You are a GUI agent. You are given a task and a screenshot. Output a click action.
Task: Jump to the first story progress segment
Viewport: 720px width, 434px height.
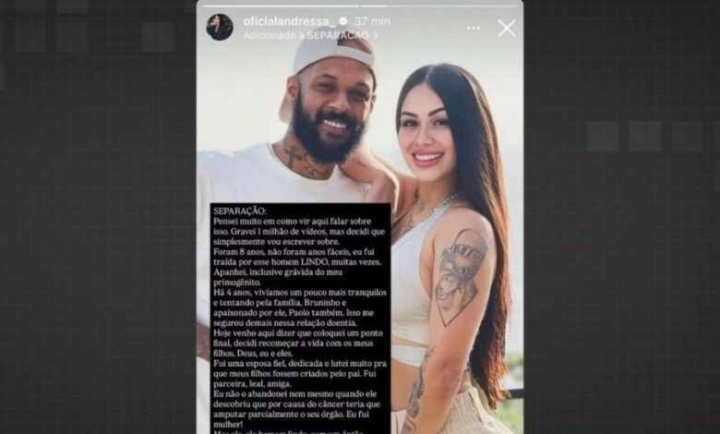pos(281,6)
